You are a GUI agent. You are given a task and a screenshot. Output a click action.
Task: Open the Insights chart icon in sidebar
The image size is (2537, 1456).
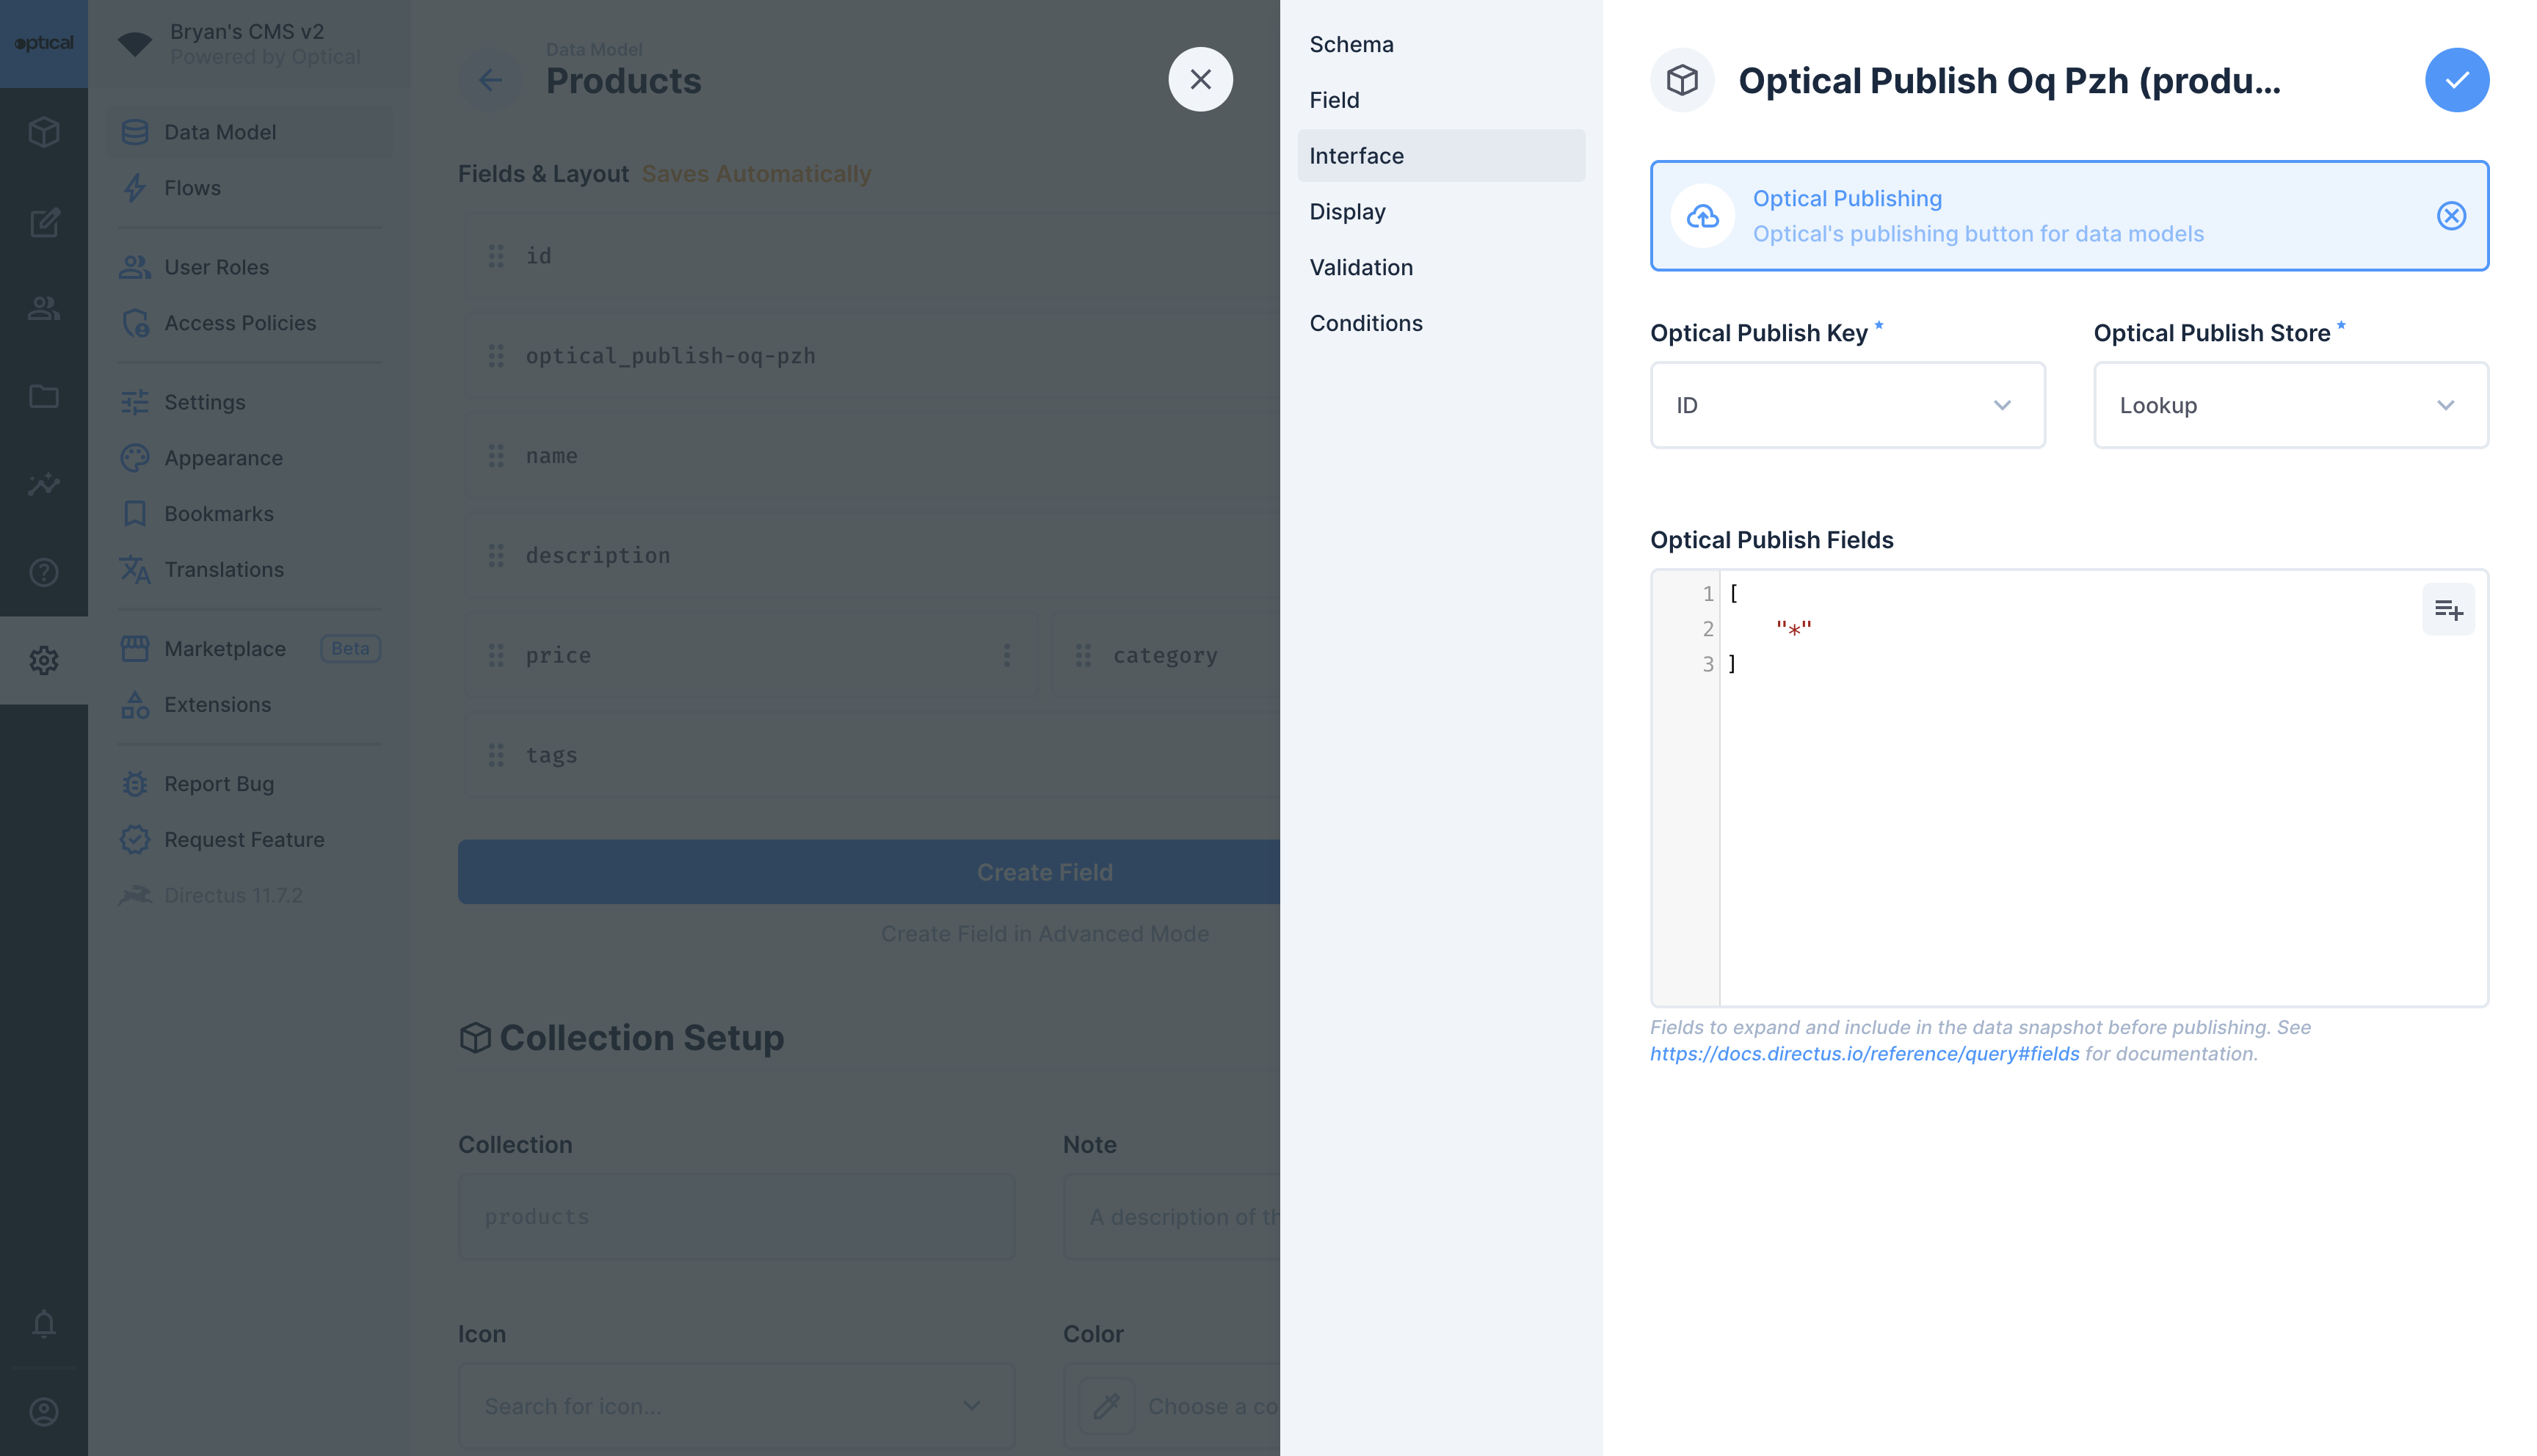(x=43, y=485)
